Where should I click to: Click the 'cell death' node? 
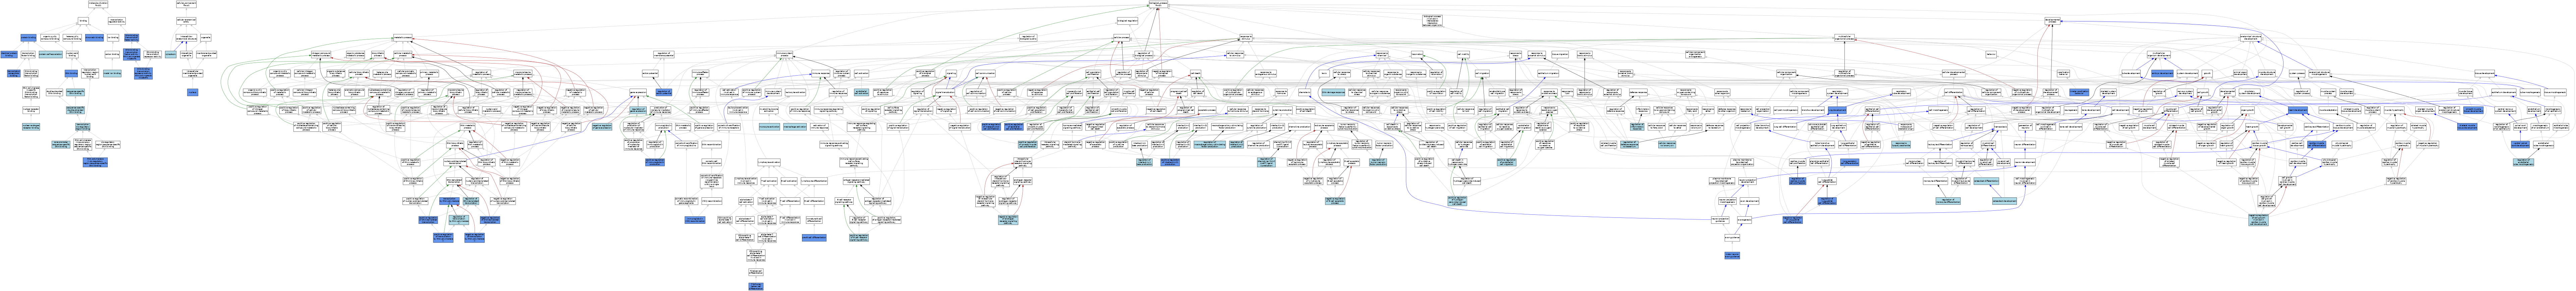click(x=1196, y=73)
